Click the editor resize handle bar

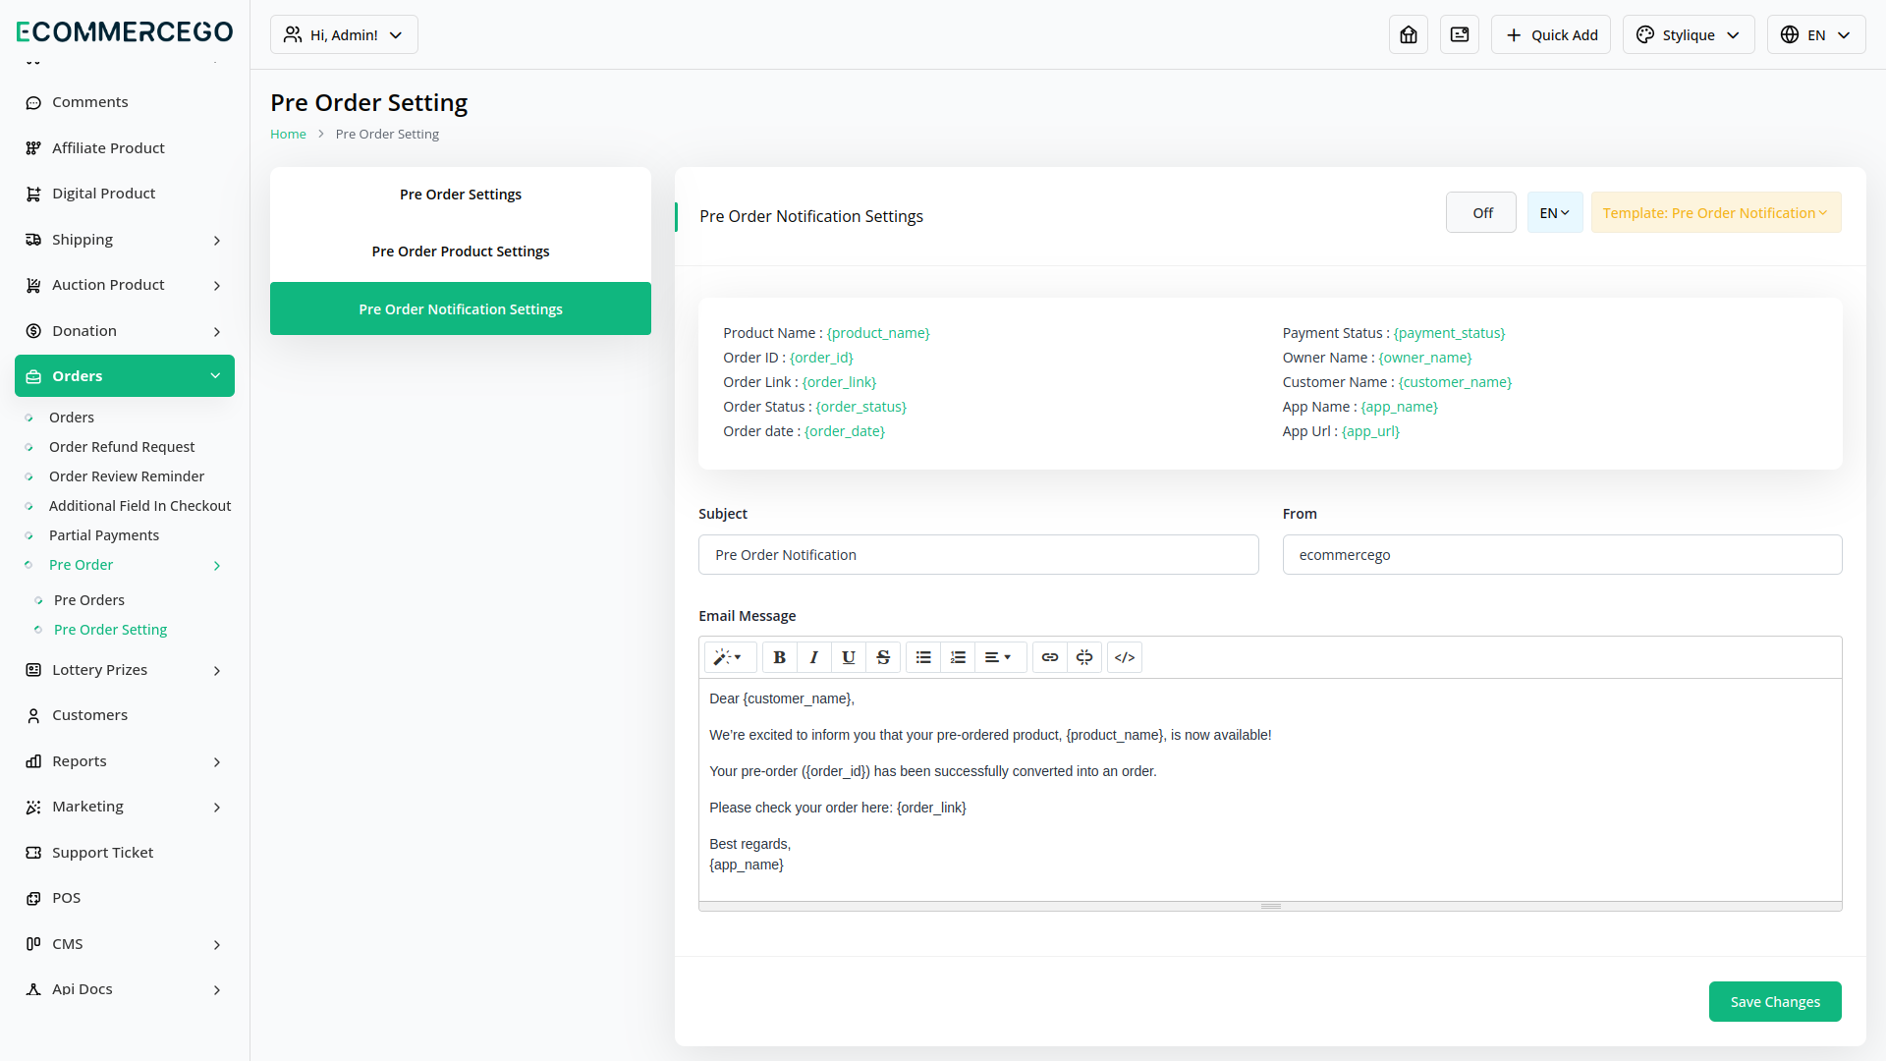(x=1270, y=906)
